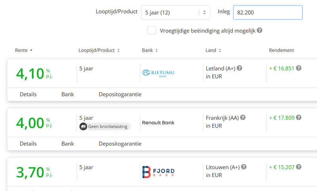Sort by Rente column header
This screenshot has width=317, height=191.
pos(23,50)
